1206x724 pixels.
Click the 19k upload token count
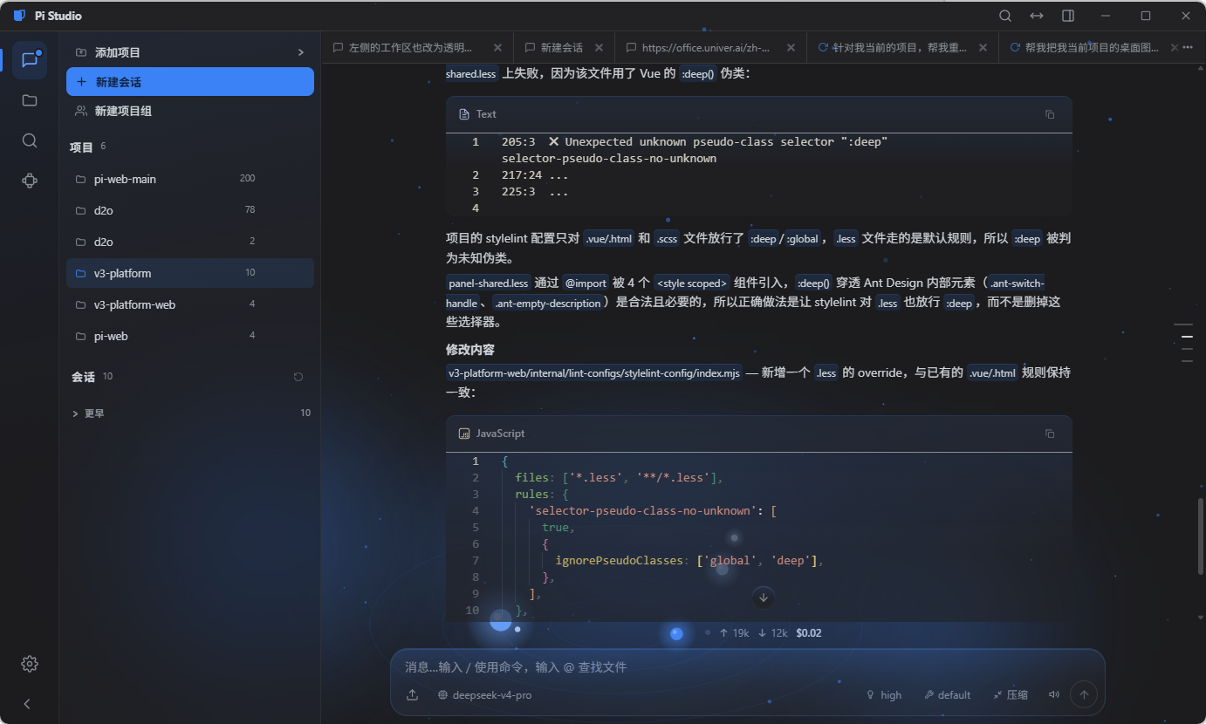click(x=734, y=633)
